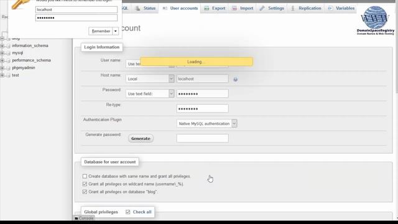Viewport: 398px width, 224px height.
Task: Click the test database icon
Action: click(8, 75)
